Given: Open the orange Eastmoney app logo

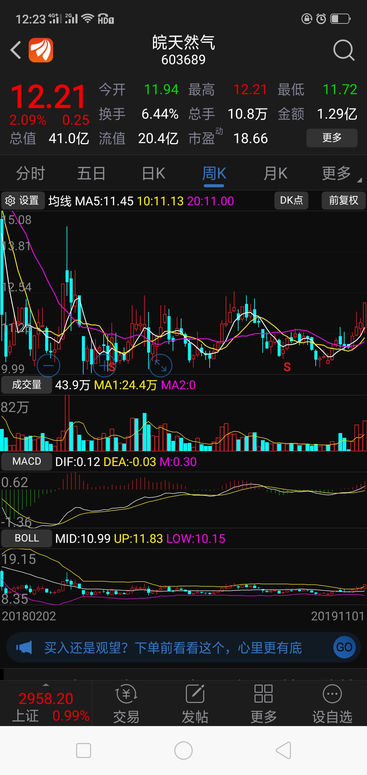Looking at the screenshot, I should [x=41, y=50].
